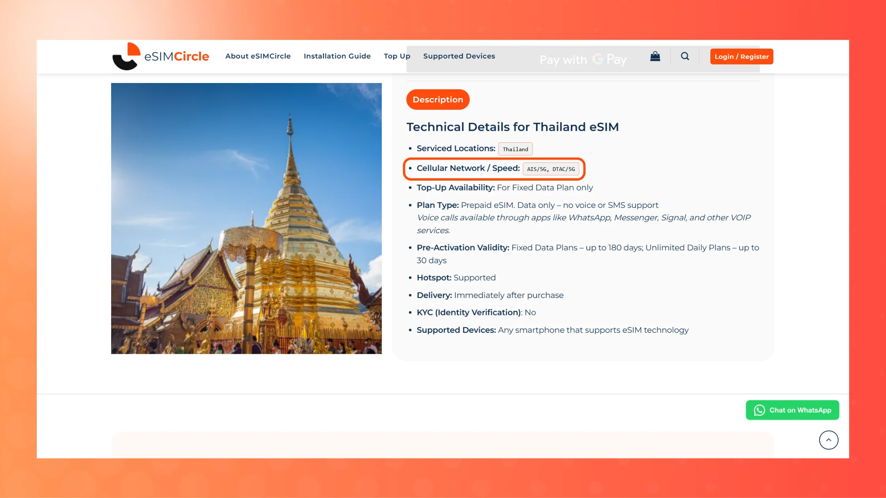This screenshot has height=498, width=886.
Task: Open Supported Devices menu item
Action: pos(459,56)
